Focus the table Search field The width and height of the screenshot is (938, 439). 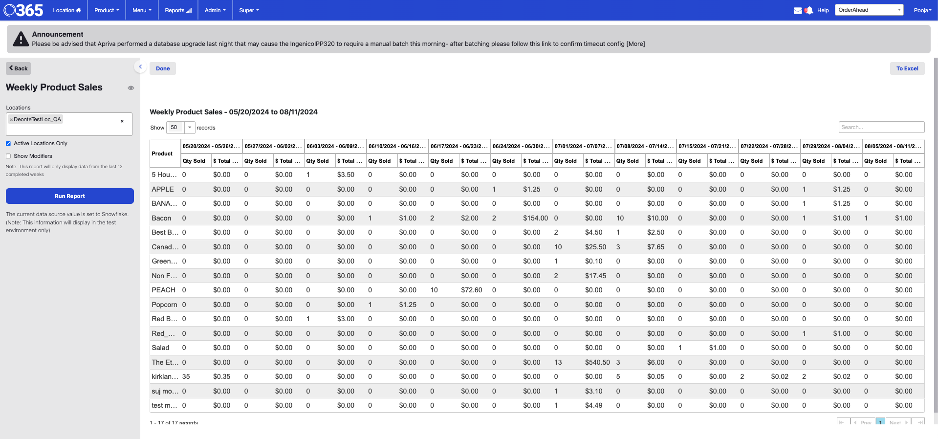(x=881, y=127)
